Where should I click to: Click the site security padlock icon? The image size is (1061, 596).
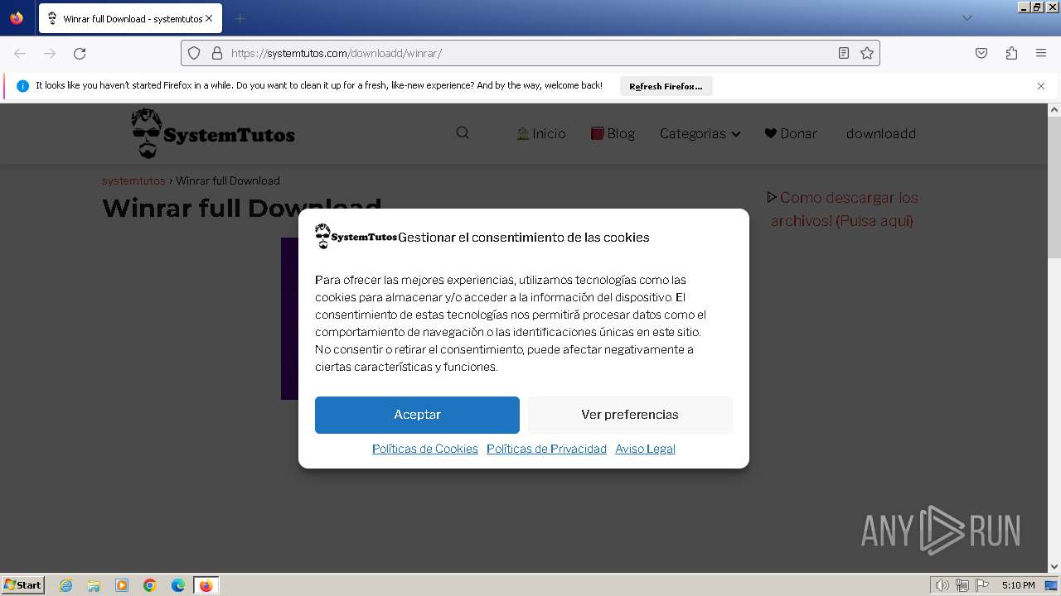pyautogui.click(x=217, y=53)
